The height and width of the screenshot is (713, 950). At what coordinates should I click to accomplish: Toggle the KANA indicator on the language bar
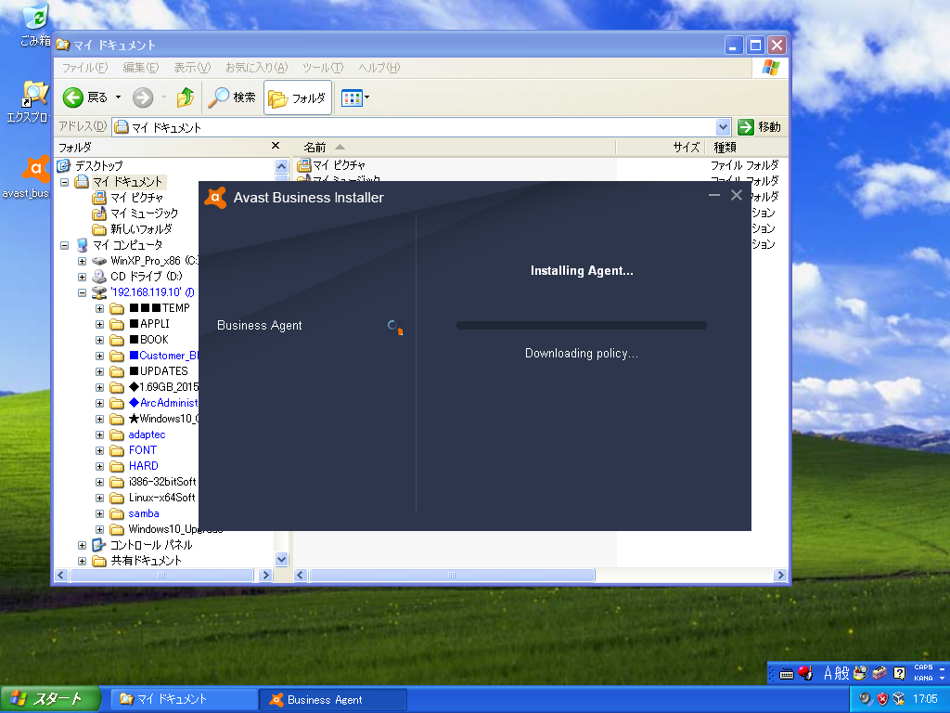(x=923, y=679)
